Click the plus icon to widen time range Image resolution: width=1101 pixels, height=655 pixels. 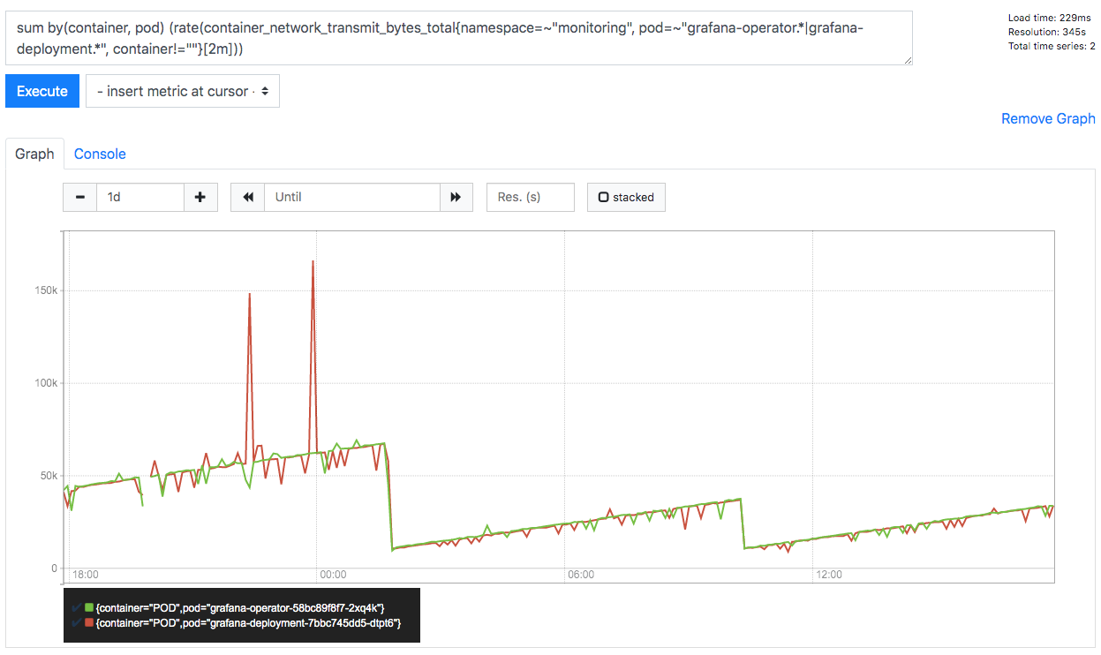pos(200,197)
